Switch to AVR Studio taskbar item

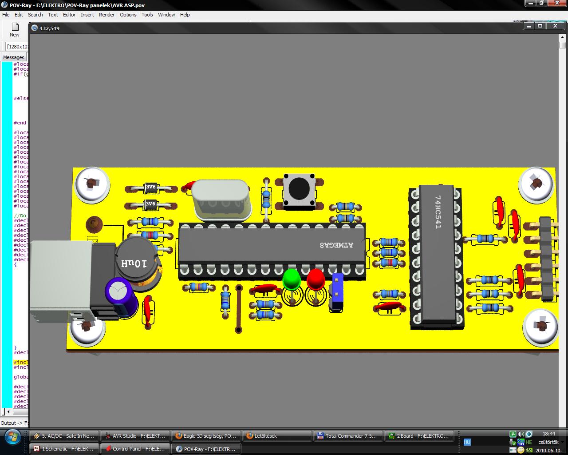coord(135,436)
